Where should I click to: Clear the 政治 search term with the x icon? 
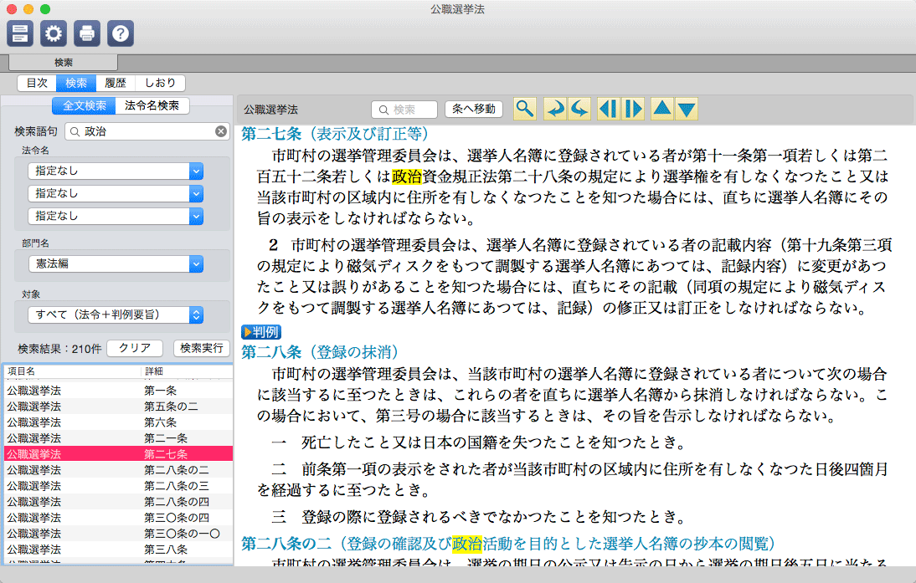tap(221, 131)
